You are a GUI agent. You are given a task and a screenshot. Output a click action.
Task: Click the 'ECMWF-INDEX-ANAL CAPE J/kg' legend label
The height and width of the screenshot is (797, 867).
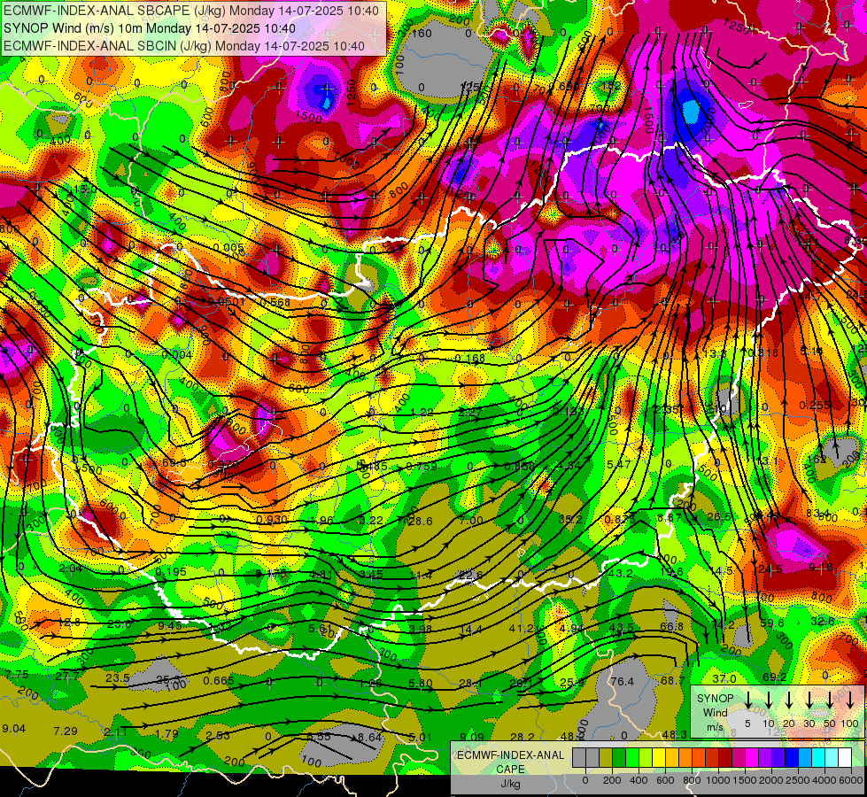click(510, 770)
